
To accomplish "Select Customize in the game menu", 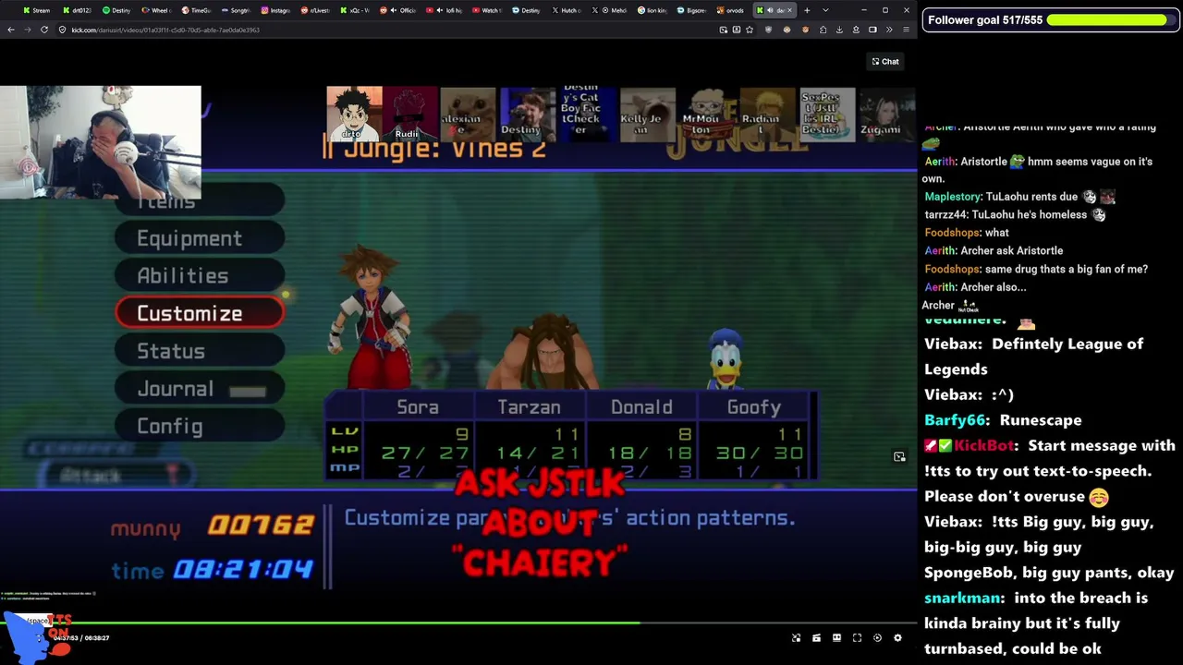I will pos(200,313).
